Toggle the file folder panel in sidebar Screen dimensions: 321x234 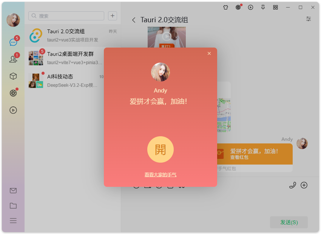point(13,206)
